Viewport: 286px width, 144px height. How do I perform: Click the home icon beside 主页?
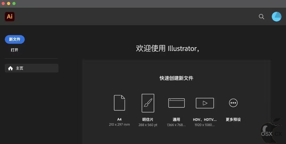10,68
